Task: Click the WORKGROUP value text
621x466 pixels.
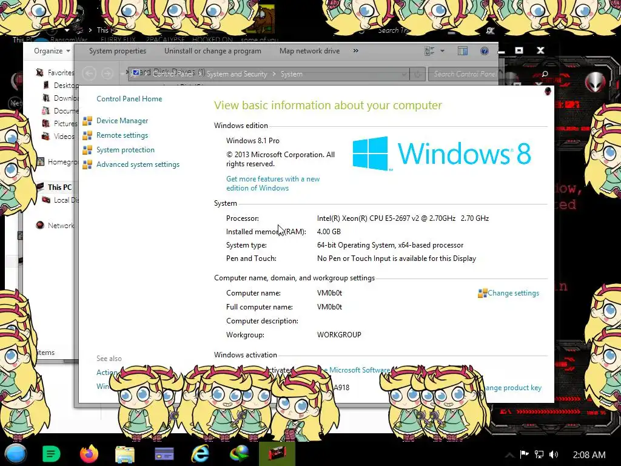Action: pyautogui.click(x=339, y=335)
